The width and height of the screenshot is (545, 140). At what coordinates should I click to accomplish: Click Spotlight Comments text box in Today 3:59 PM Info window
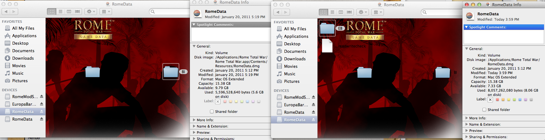pyautogui.click(x=504, y=37)
